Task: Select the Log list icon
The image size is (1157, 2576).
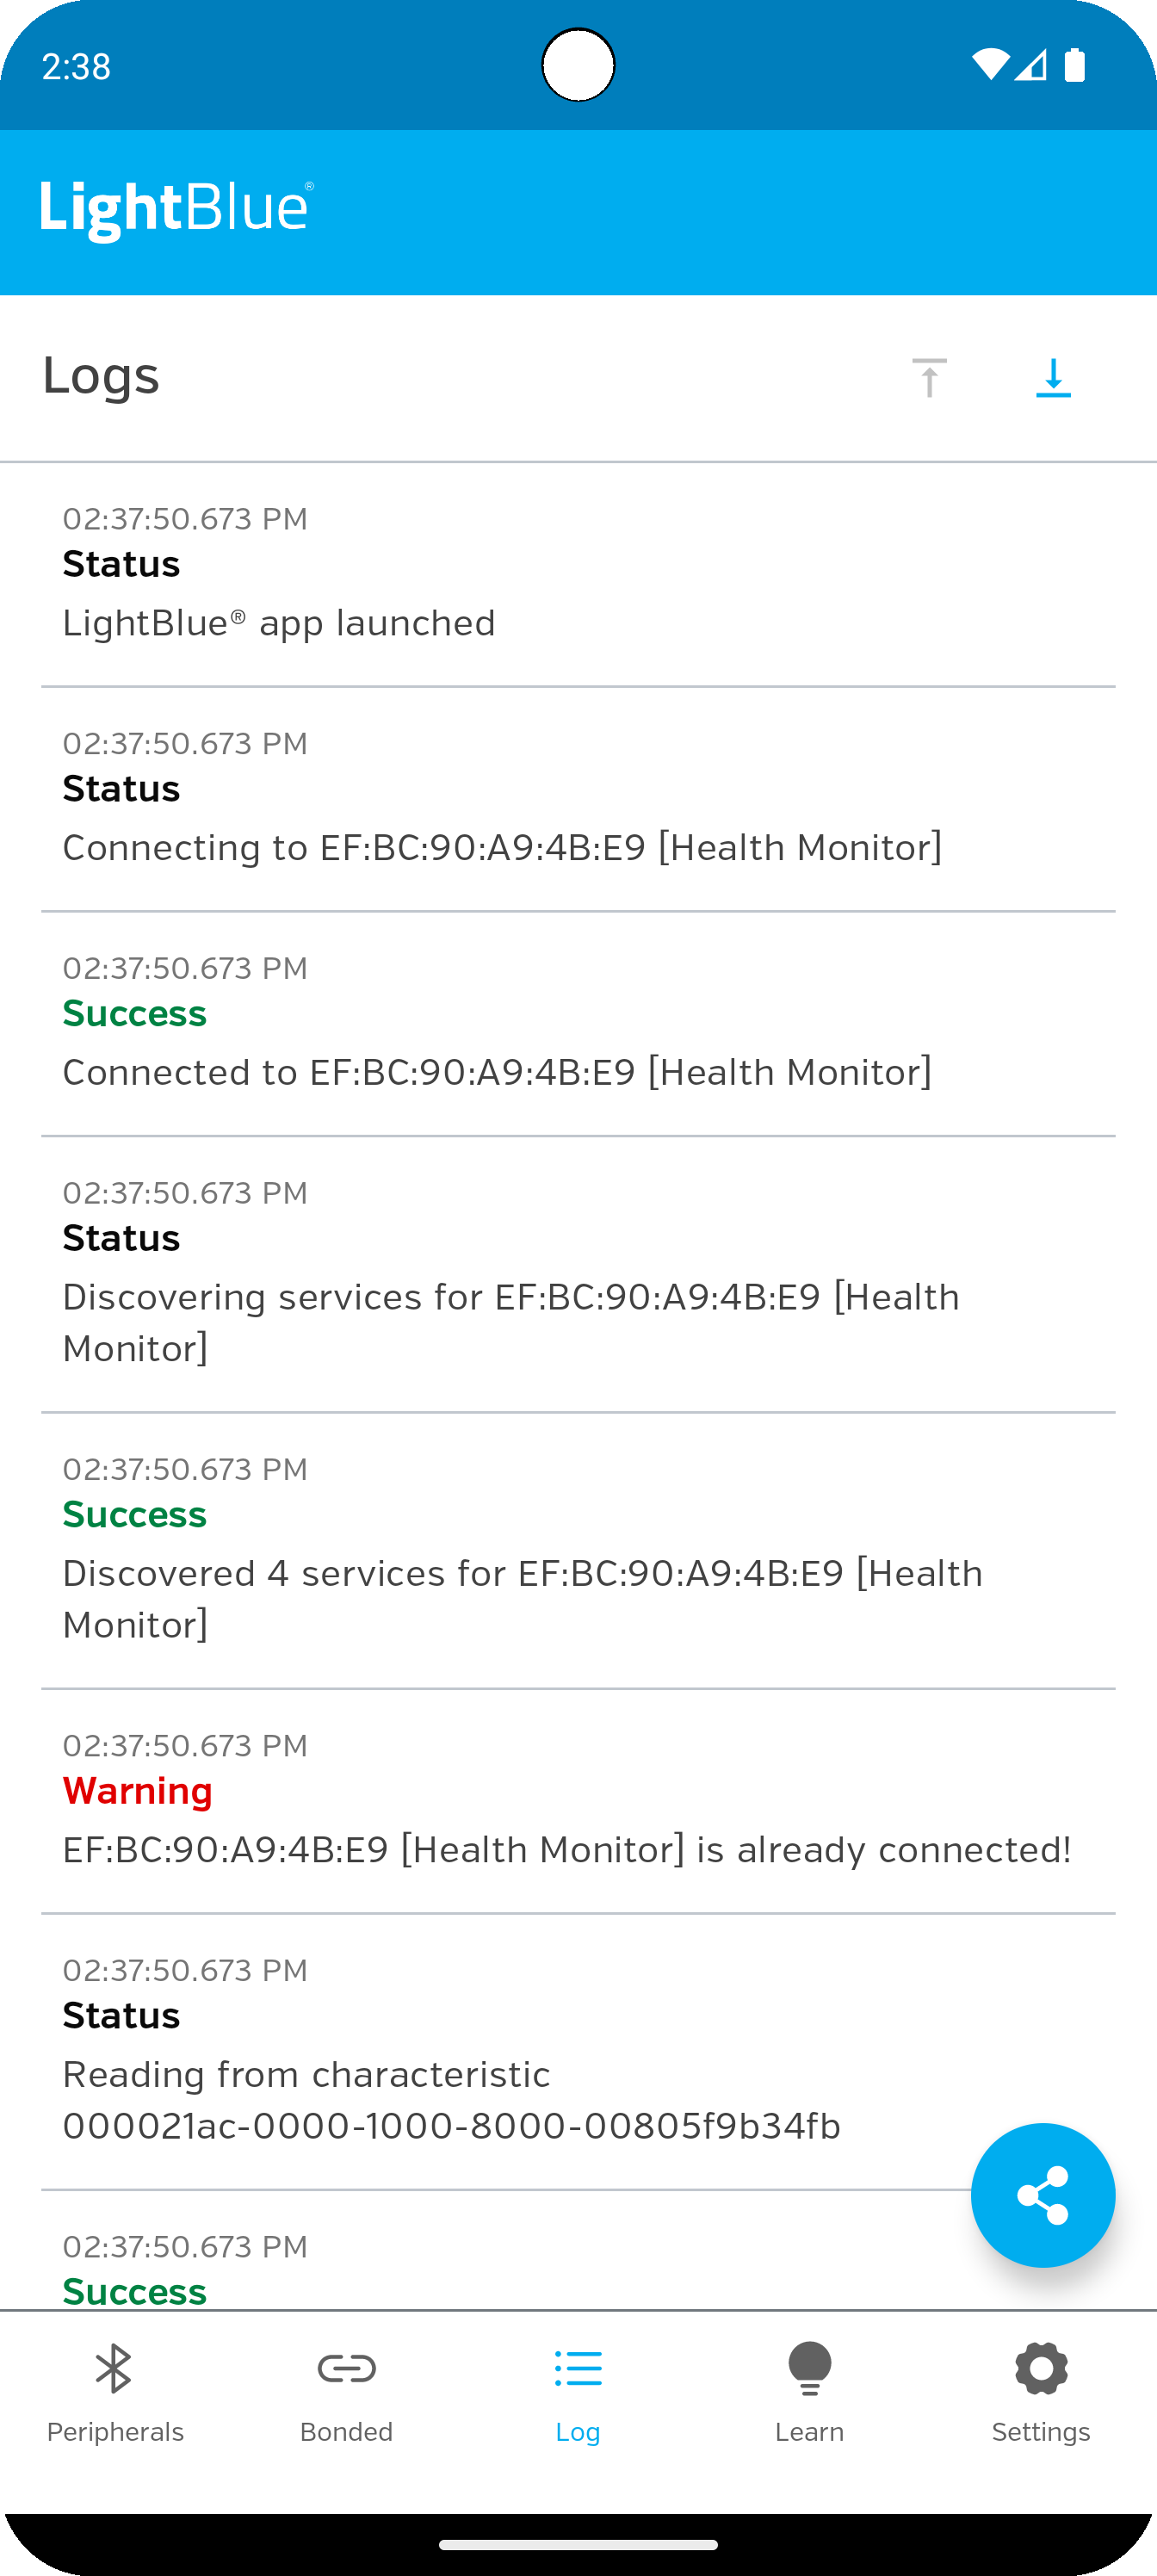Action: 578,2368
